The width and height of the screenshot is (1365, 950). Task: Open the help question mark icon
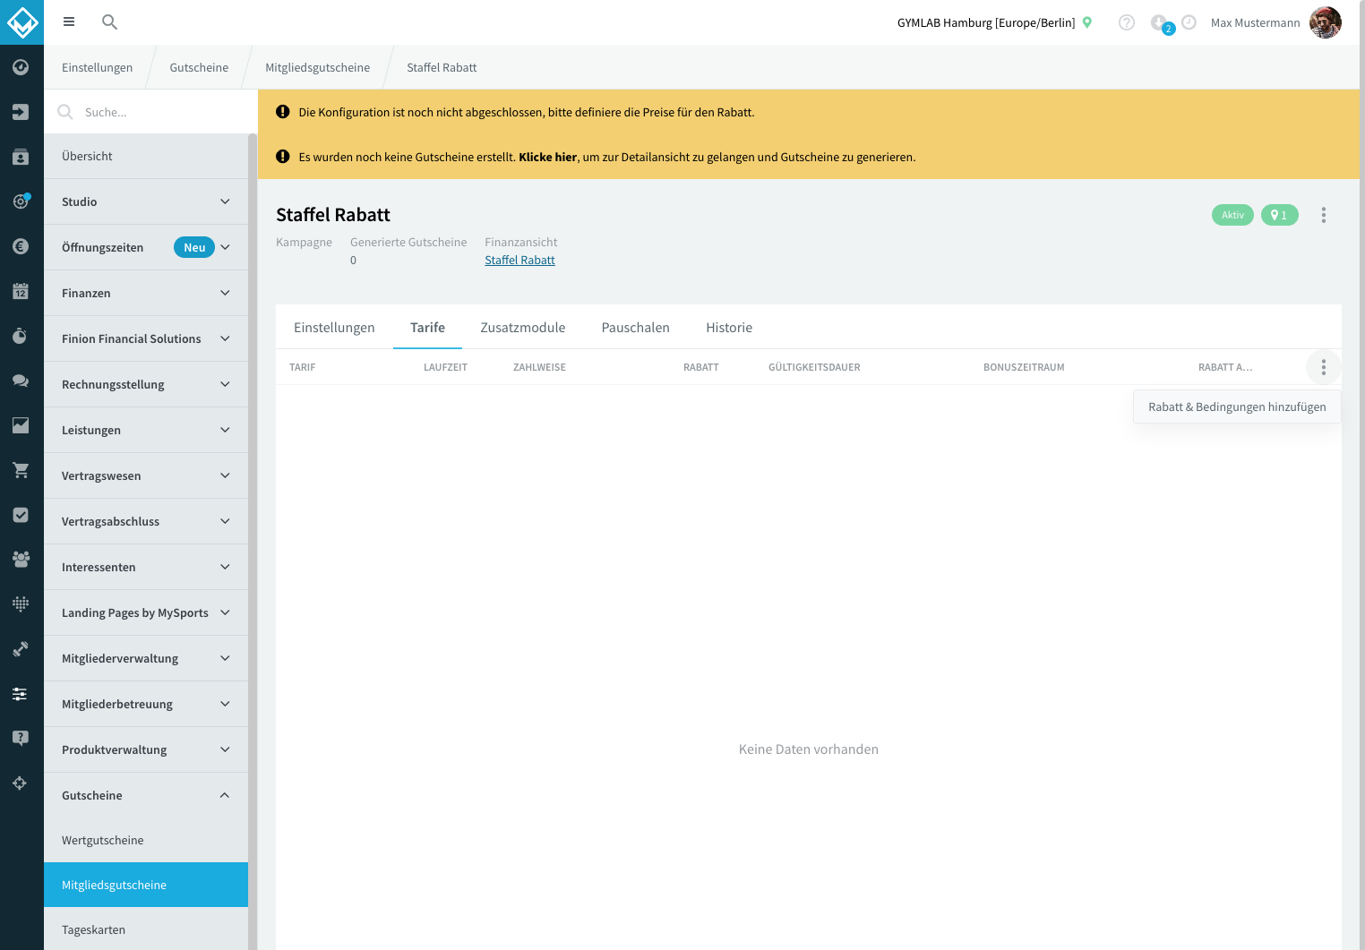[1127, 22]
